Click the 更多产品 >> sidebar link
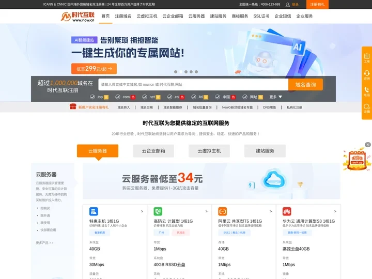The height and width of the screenshot is (279, 372). pyautogui.click(x=44, y=243)
